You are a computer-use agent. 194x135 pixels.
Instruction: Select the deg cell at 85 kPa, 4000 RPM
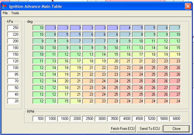click(125, 74)
